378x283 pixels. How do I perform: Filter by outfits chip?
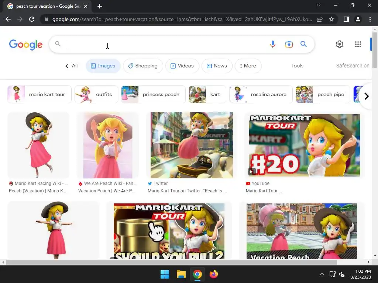(x=96, y=94)
